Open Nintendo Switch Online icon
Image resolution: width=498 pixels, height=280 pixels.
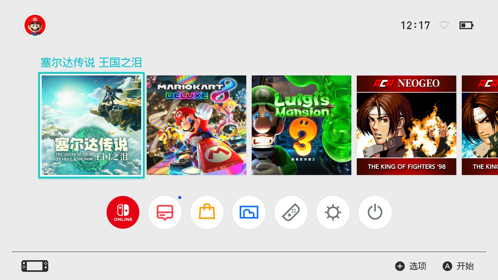click(x=123, y=212)
